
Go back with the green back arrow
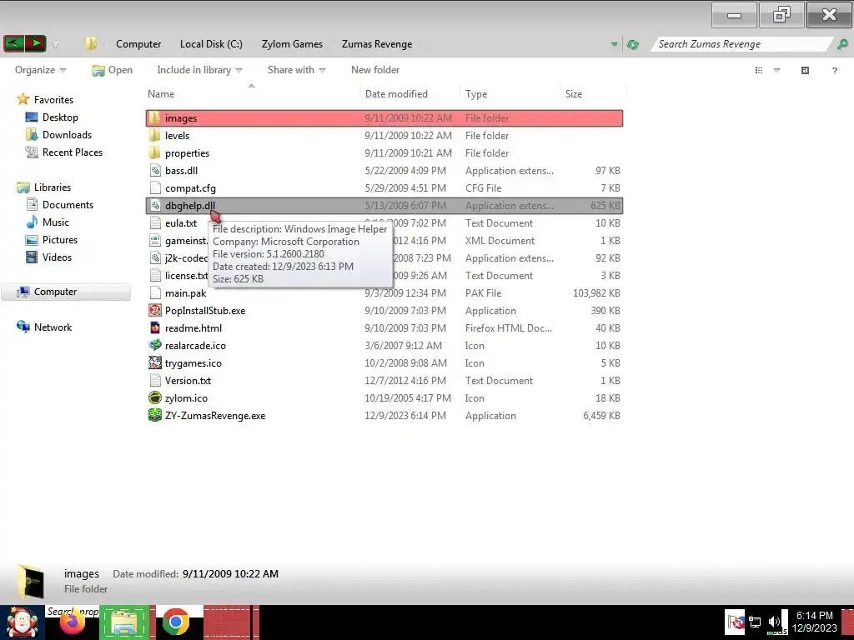coord(13,43)
